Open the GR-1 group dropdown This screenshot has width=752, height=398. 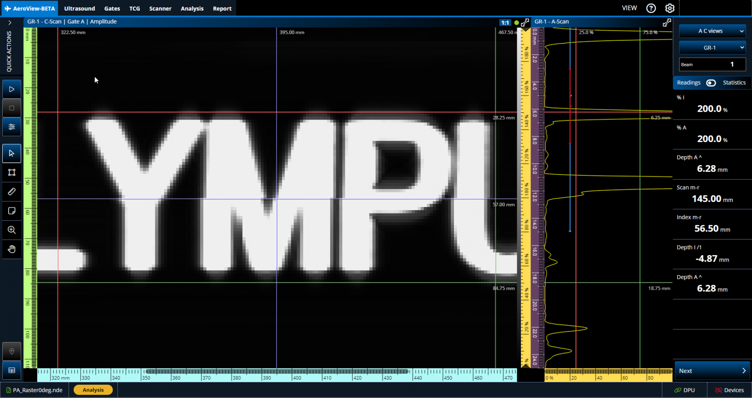712,48
